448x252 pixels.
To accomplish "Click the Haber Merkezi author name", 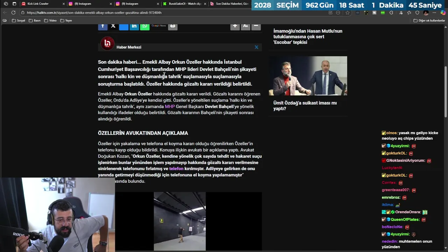I will (x=129, y=47).
